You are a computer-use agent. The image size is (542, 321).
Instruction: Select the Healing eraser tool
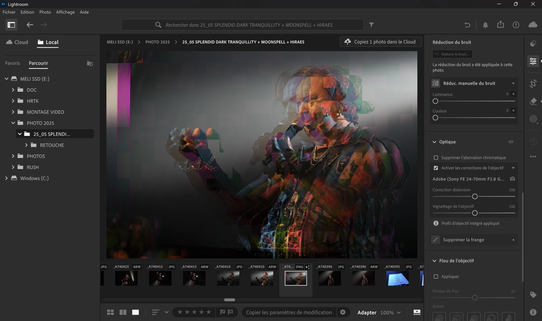click(x=533, y=101)
